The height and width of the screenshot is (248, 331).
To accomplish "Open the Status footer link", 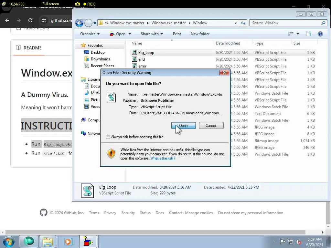I will (145, 213).
